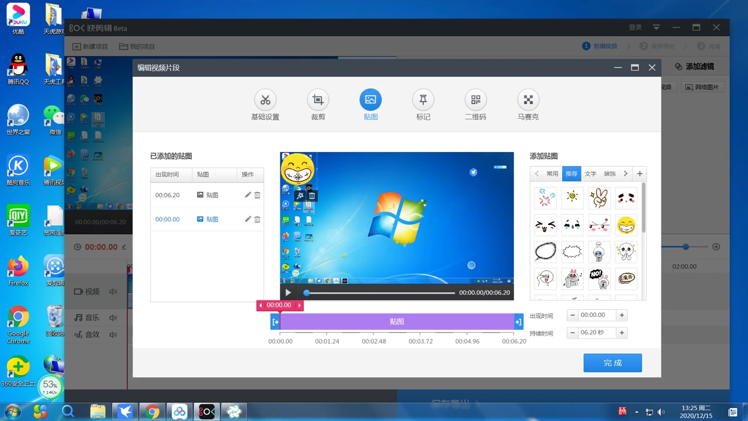748x421 pixels.
Task: Click the right trim handle of sticker bar
Action: (x=518, y=322)
